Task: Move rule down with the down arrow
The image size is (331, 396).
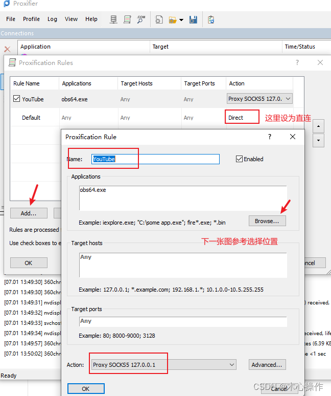Action: [x=318, y=140]
